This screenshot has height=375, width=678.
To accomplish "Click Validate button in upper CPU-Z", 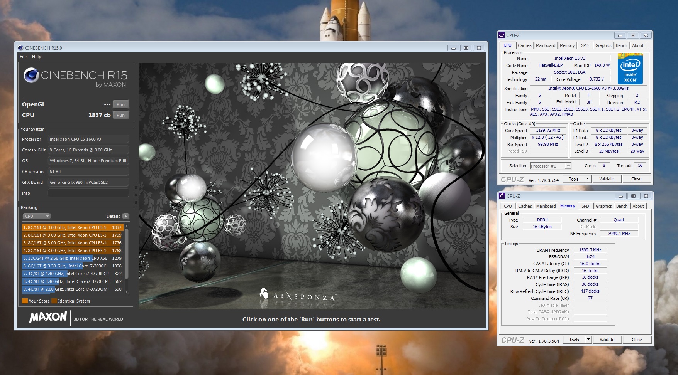I will [607, 179].
